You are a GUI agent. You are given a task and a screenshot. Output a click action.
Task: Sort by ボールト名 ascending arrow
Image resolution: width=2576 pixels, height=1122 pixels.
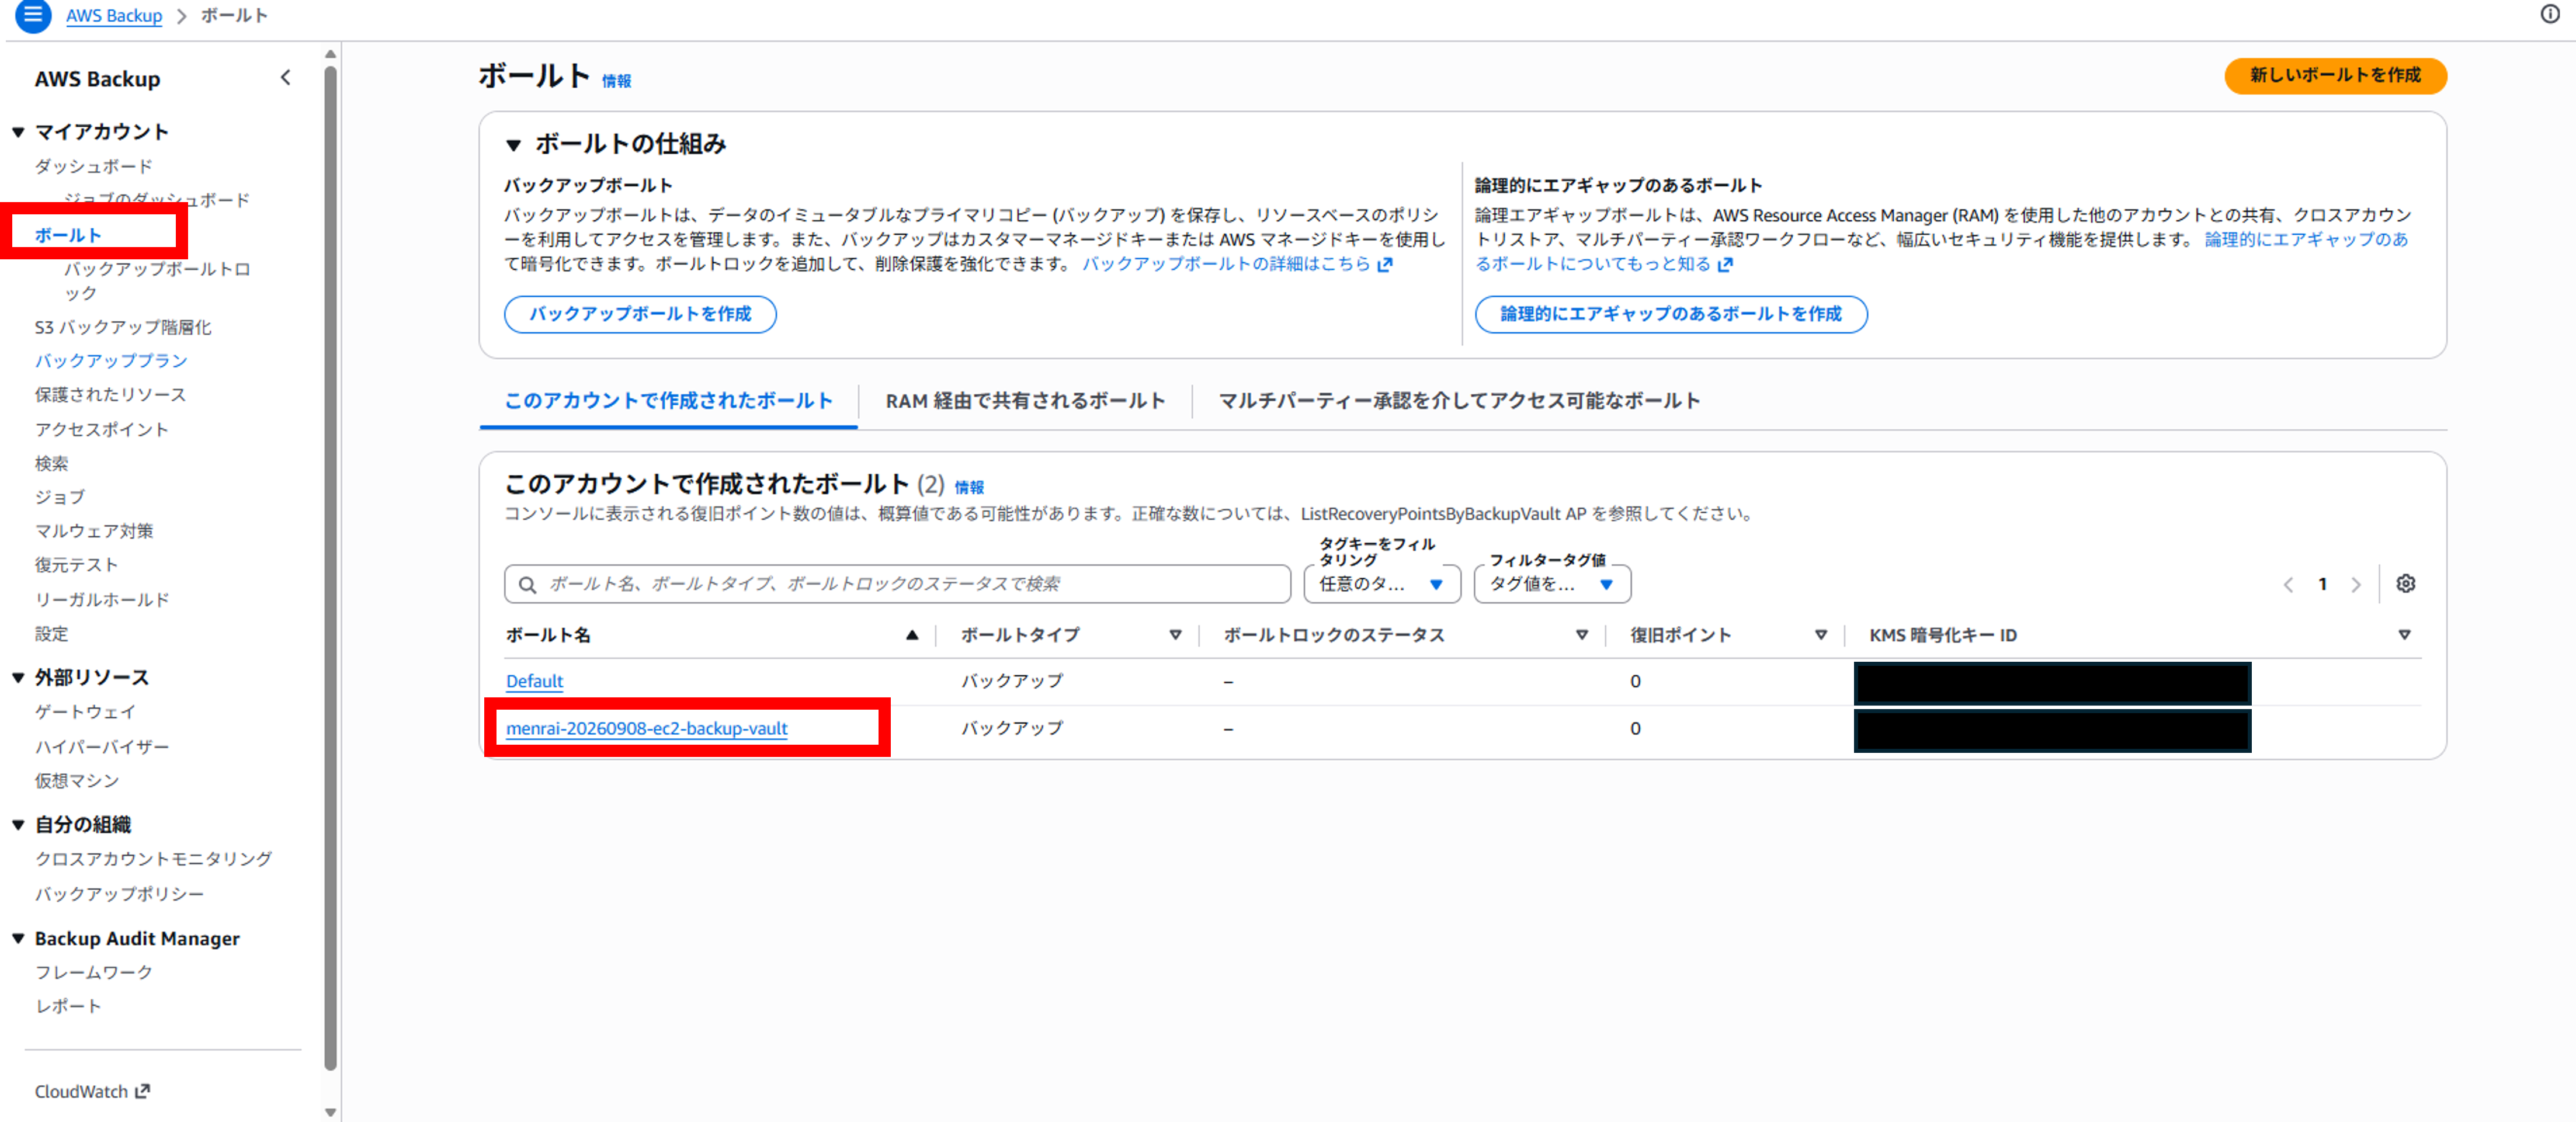tap(912, 635)
